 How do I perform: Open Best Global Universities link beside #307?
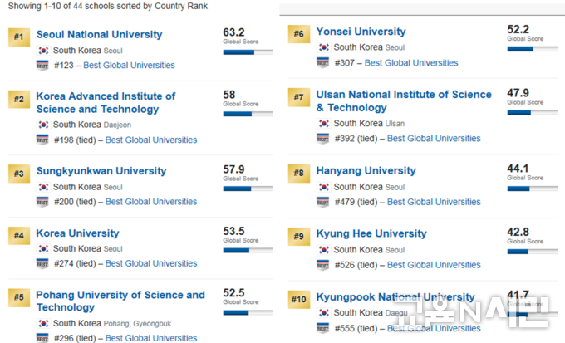coord(411,63)
